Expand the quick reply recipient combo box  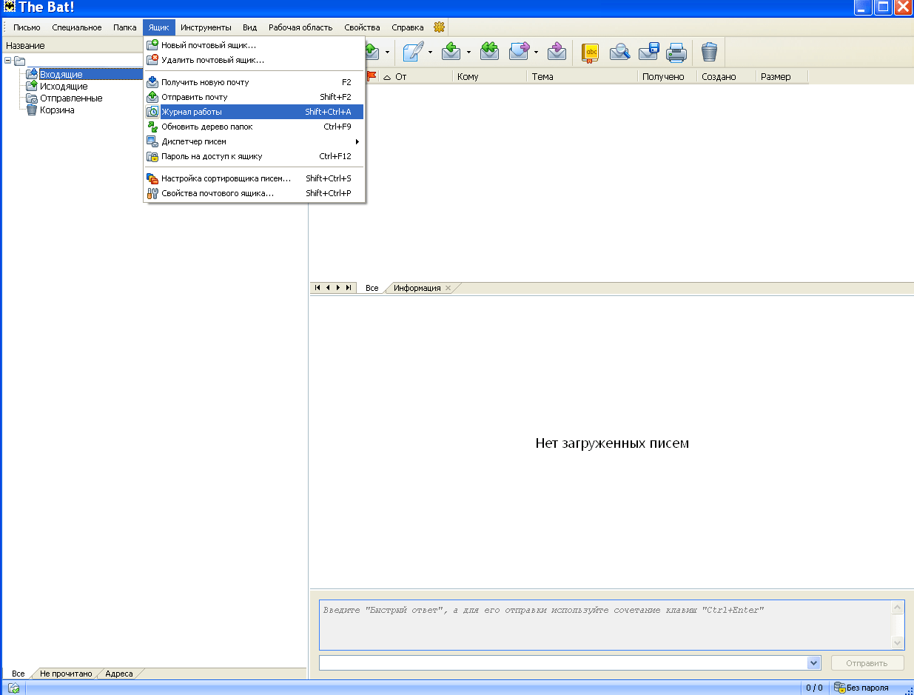click(814, 663)
